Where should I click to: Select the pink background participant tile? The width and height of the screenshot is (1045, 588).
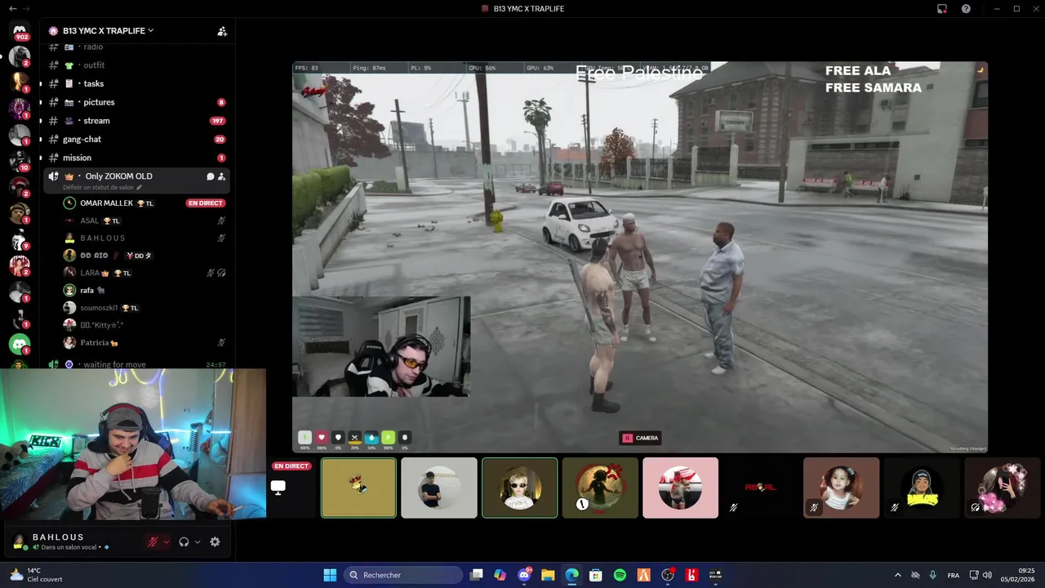[x=680, y=488]
